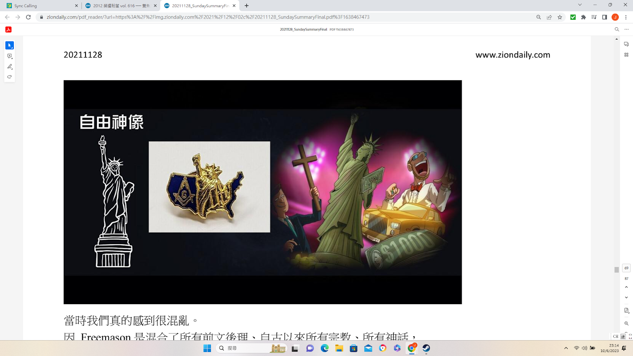Open the PDF viewer more options ellipsis

point(627,29)
